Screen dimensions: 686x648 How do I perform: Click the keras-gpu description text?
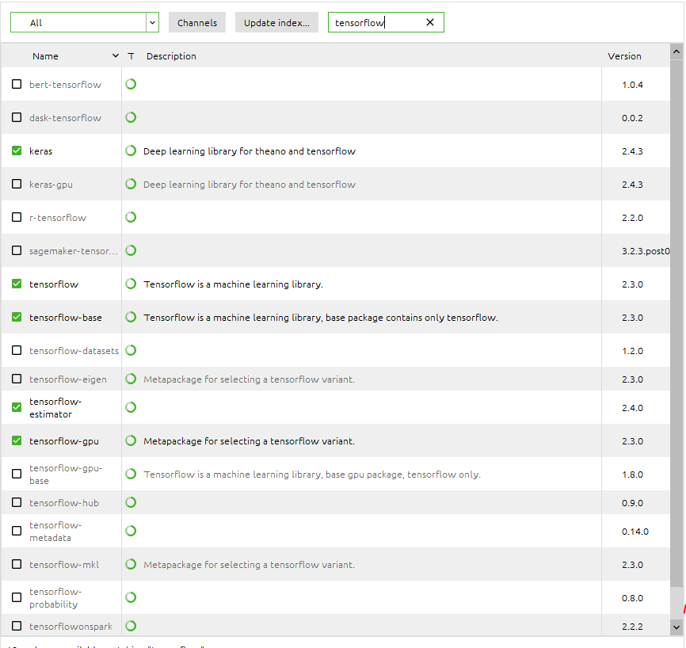click(x=250, y=185)
